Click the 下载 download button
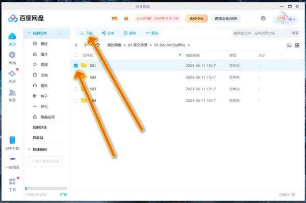 [86, 33]
